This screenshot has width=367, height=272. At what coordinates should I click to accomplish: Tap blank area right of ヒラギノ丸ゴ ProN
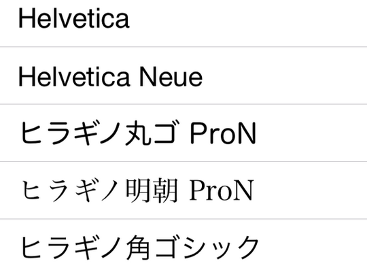[x=312, y=133]
